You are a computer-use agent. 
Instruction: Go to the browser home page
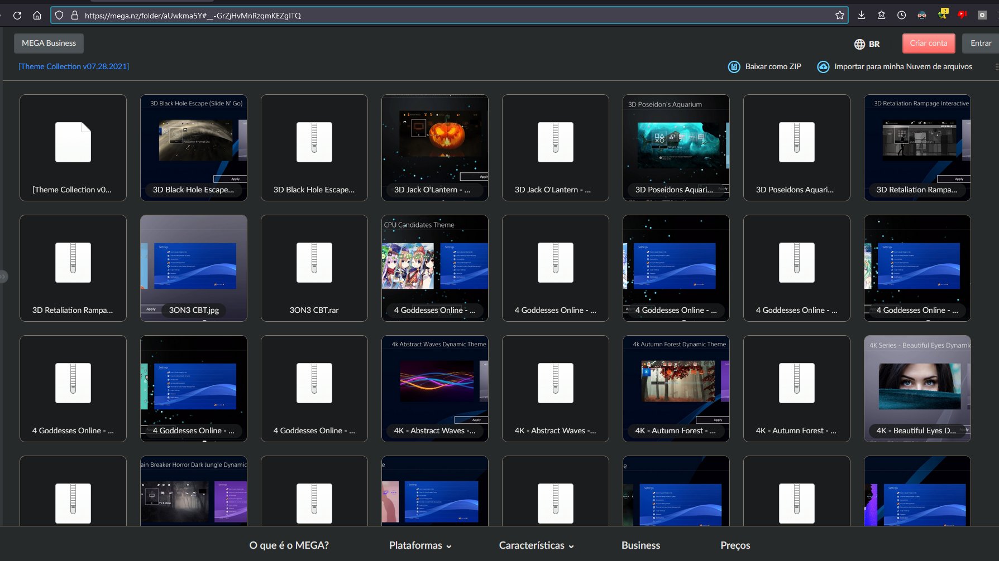[x=37, y=16]
